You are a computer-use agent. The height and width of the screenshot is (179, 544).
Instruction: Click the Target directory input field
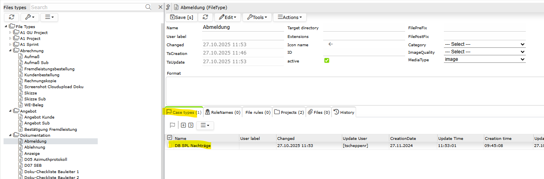coord(364,28)
